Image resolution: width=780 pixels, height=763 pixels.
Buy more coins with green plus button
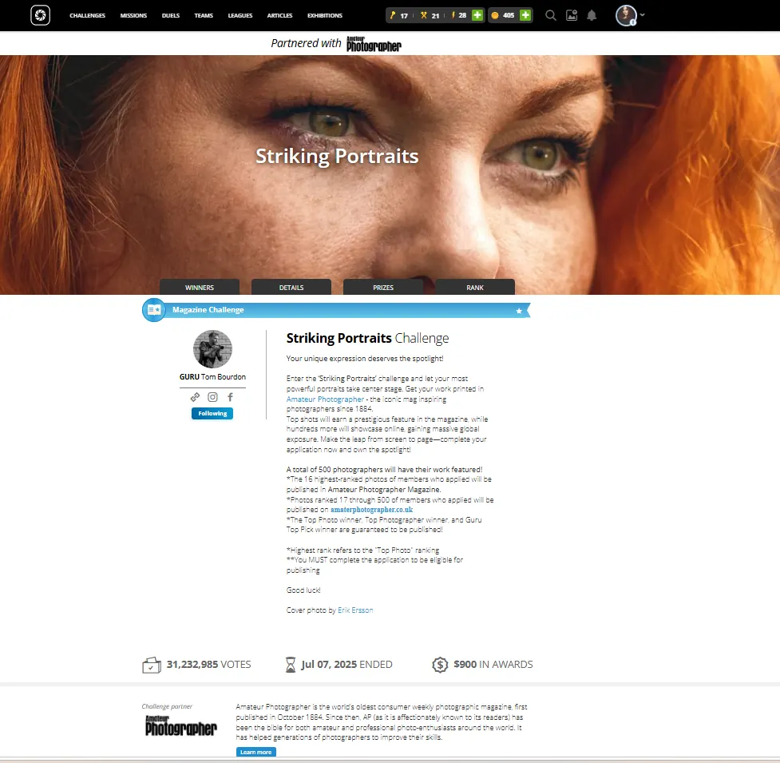click(x=525, y=15)
